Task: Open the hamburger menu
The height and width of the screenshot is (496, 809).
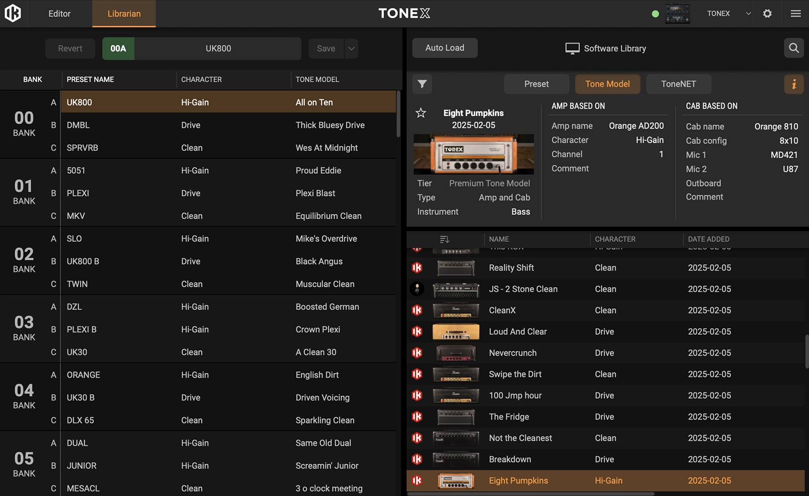Action: coord(795,14)
